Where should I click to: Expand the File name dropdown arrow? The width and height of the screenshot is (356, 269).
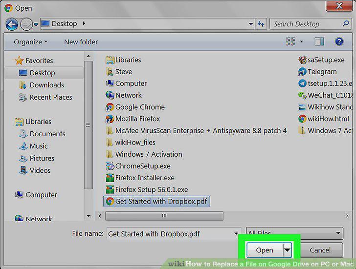(x=236, y=234)
